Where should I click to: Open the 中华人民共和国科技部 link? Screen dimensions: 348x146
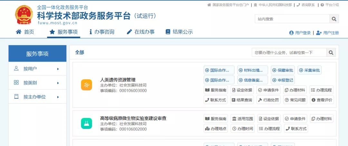tap(273, 5)
